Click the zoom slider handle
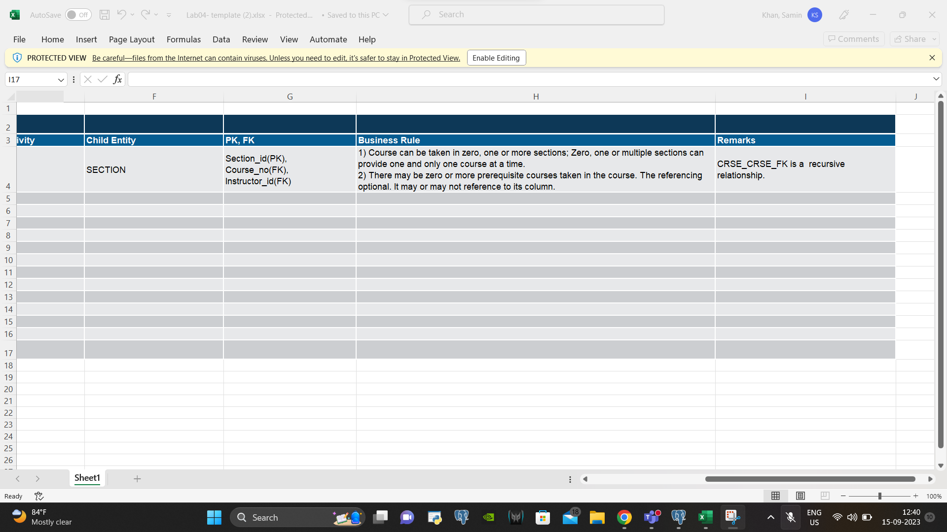The height and width of the screenshot is (532, 947). [x=879, y=496]
